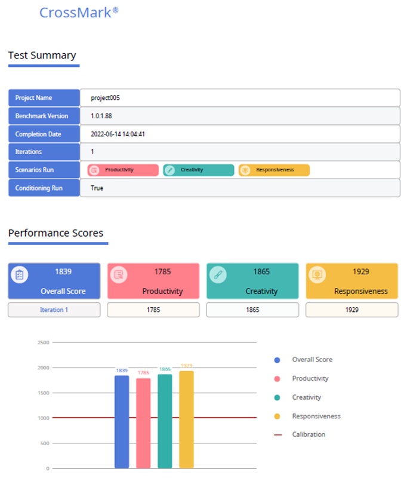Click the Overall Score legend text
Viewport: 407px width, 478px height.
tap(312, 360)
